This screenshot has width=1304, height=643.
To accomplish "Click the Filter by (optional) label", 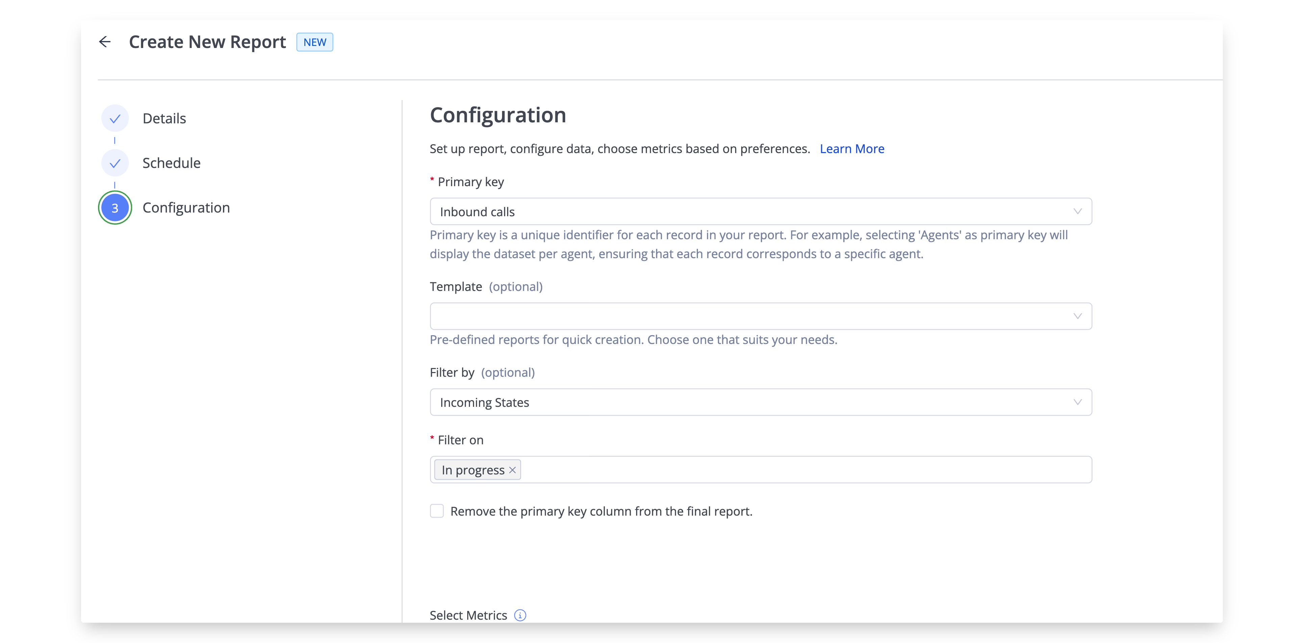I will pos(482,373).
